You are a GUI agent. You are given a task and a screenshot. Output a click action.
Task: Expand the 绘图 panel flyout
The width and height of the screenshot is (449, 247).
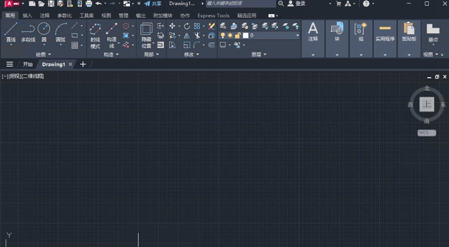pyautogui.click(x=43, y=54)
